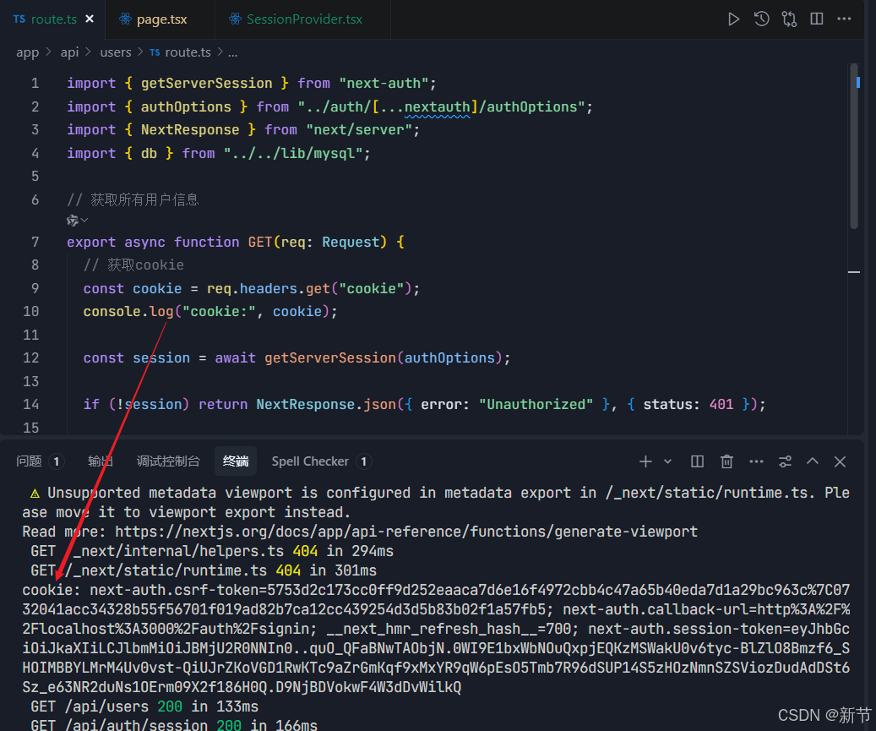Open terminal panel more actions ellipsis

coord(756,461)
